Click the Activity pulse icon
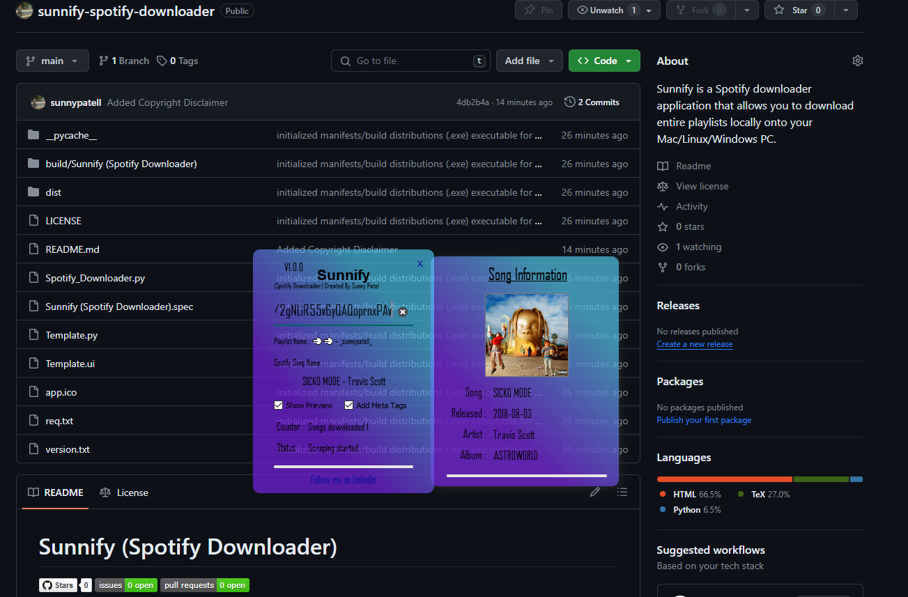908x597 pixels. pos(663,206)
